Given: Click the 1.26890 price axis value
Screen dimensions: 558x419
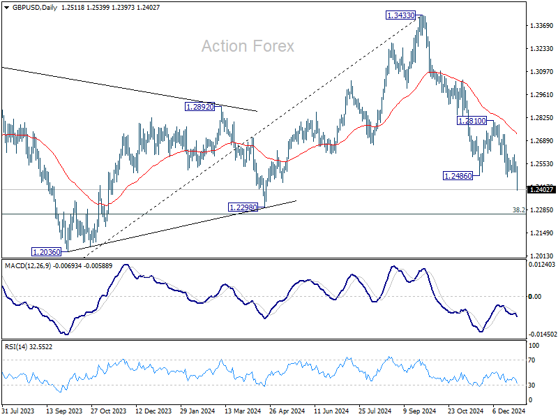Looking at the screenshot, I should [x=542, y=141].
